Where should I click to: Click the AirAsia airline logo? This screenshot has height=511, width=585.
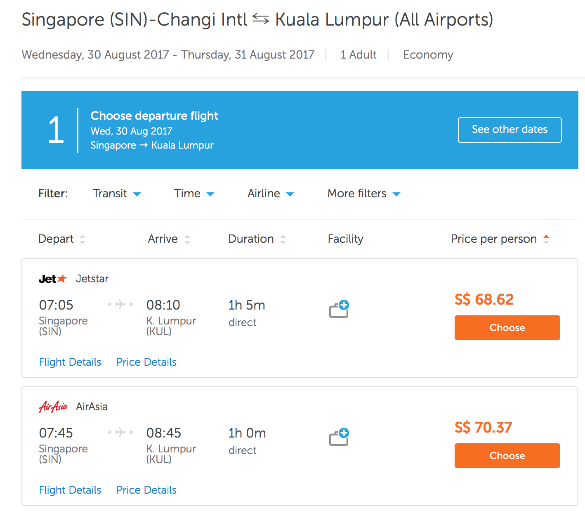click(x=53, y=407)
